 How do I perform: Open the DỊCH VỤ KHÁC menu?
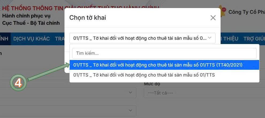pos(31,39)
